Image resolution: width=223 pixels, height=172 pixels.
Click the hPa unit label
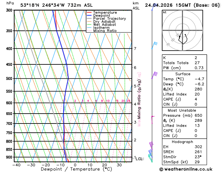coord(10,3)
